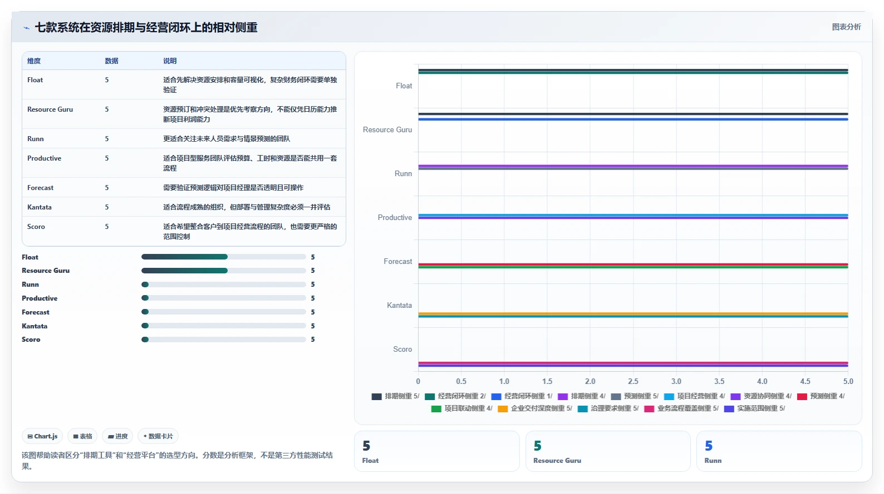Screen dimensions: 884x494
Task: Click the 治理要求侧重 legend color swatch
Action: pos(583,408)
